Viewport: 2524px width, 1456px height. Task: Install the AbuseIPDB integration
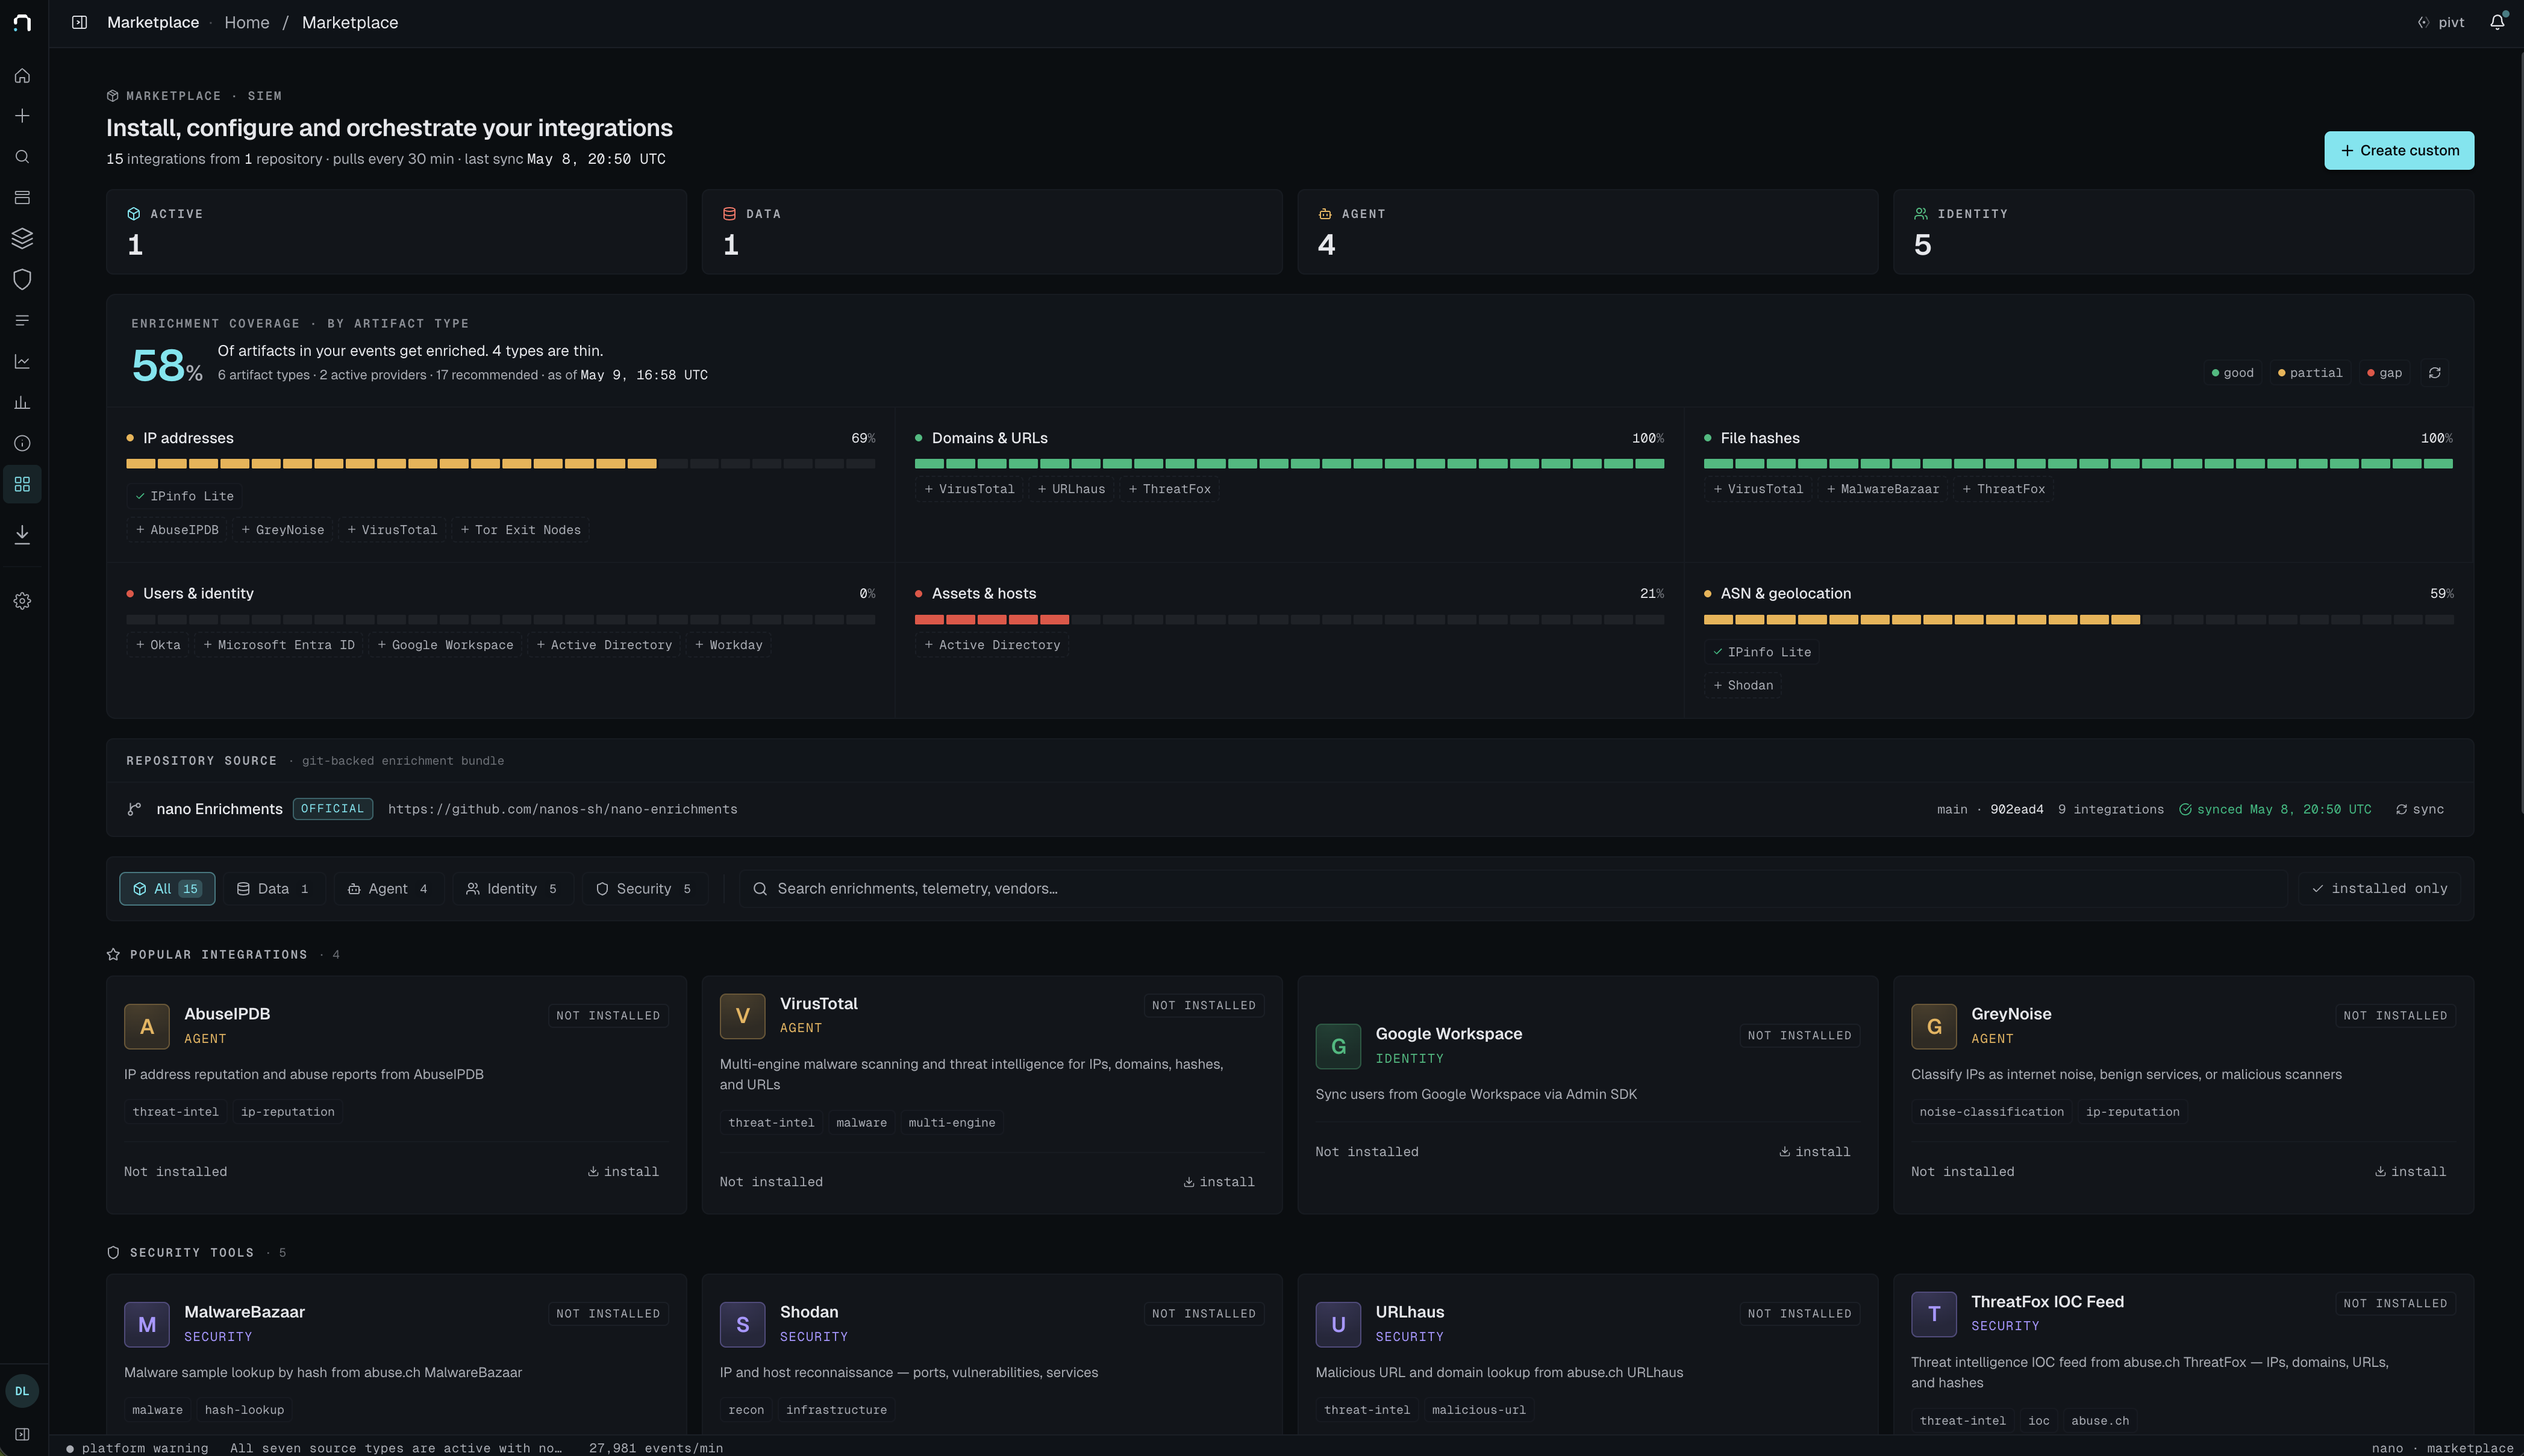click(x=623, y=1172)
